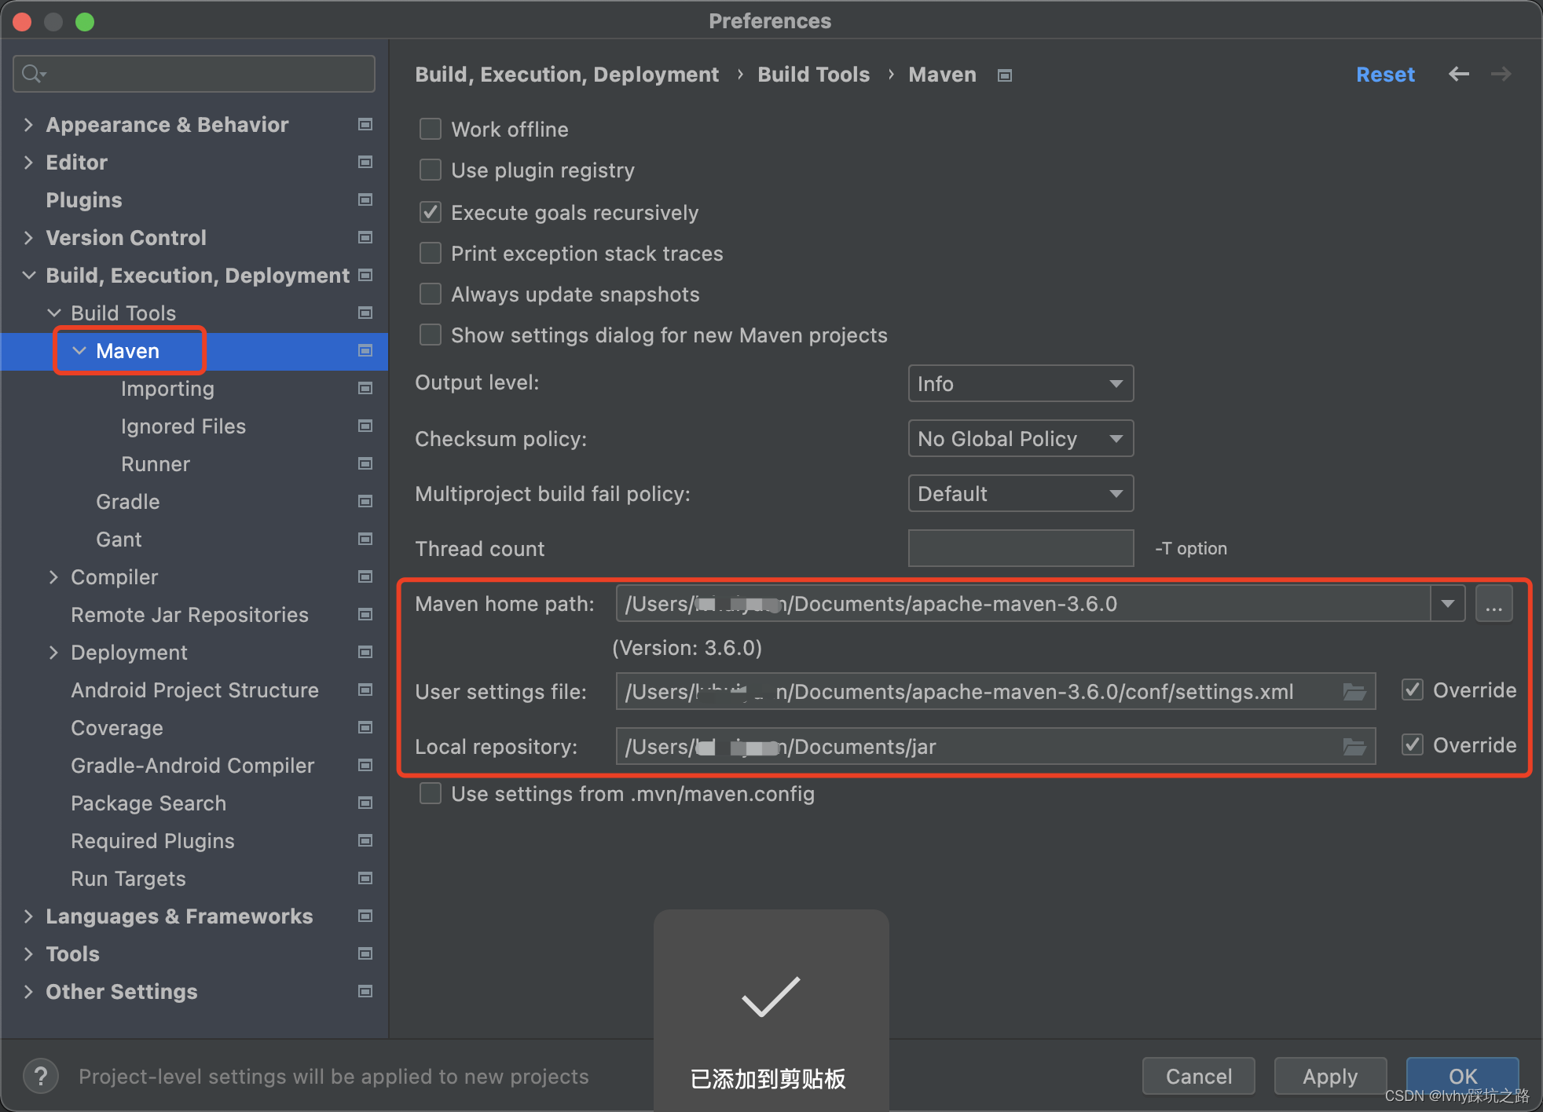Click the ellipsis browse button for Maven home
Screen dimensions: 1543x1112
pyautogui.click(x=1494, y=604)
